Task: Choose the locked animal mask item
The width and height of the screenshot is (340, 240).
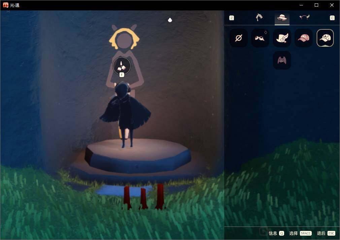Action: 282,60
